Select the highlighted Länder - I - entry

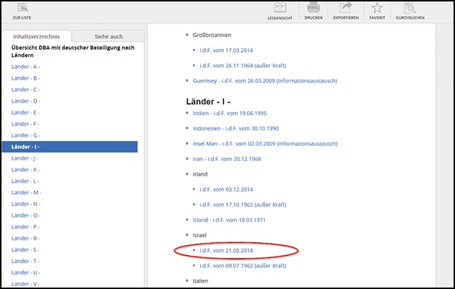[69, 147]
